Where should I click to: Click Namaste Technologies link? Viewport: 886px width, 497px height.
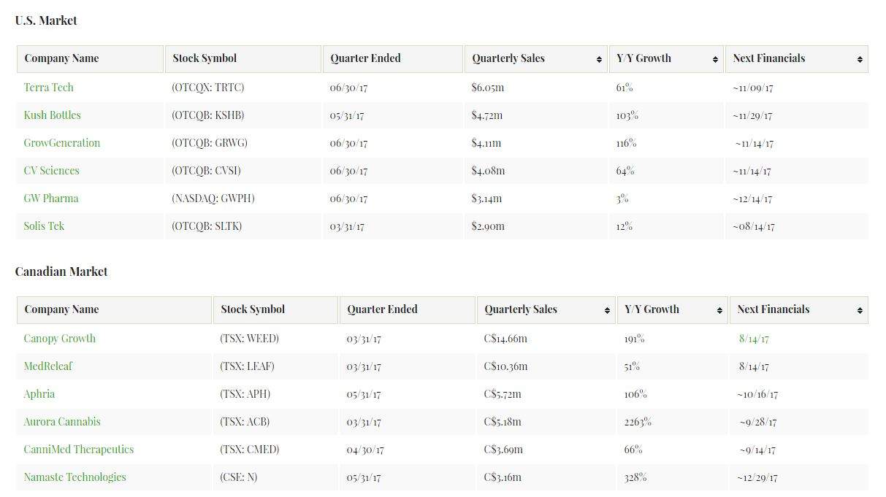pyautogui.click(x=75, y=477)
